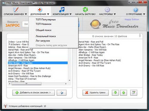The image size is (149, 111).
Task: Select Atma - The Rise Of Overman
Action: [x=22, y=79]
